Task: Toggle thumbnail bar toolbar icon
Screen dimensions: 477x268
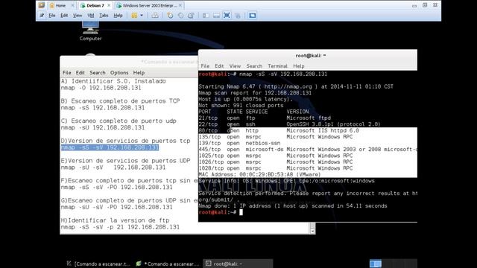Action: coord(216,15)
